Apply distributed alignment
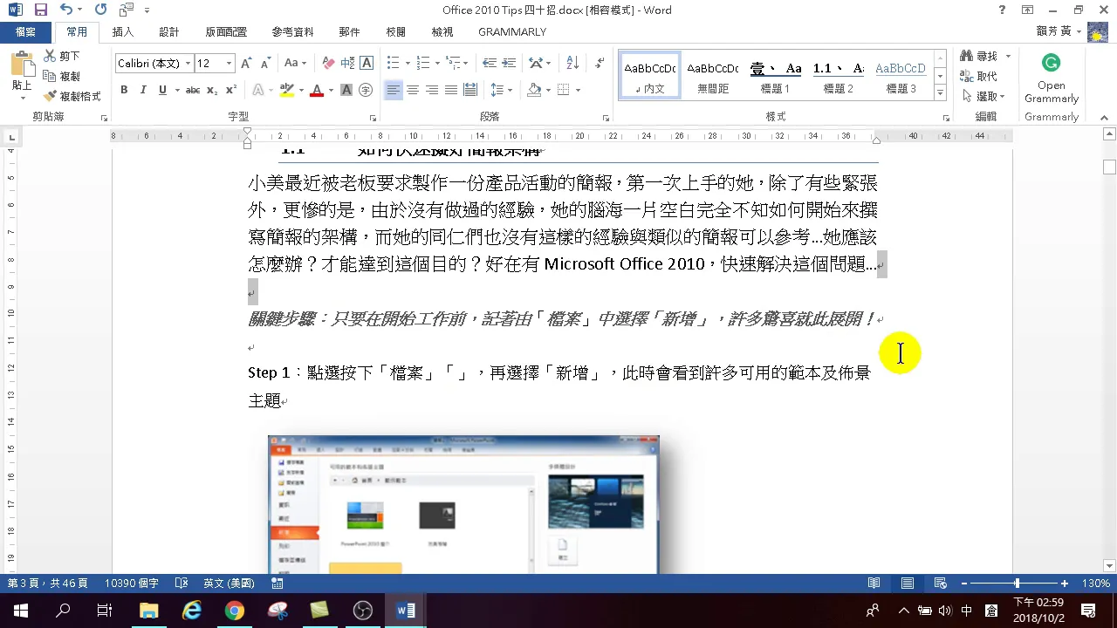1117x628 pixels. (x=470, y=90)
